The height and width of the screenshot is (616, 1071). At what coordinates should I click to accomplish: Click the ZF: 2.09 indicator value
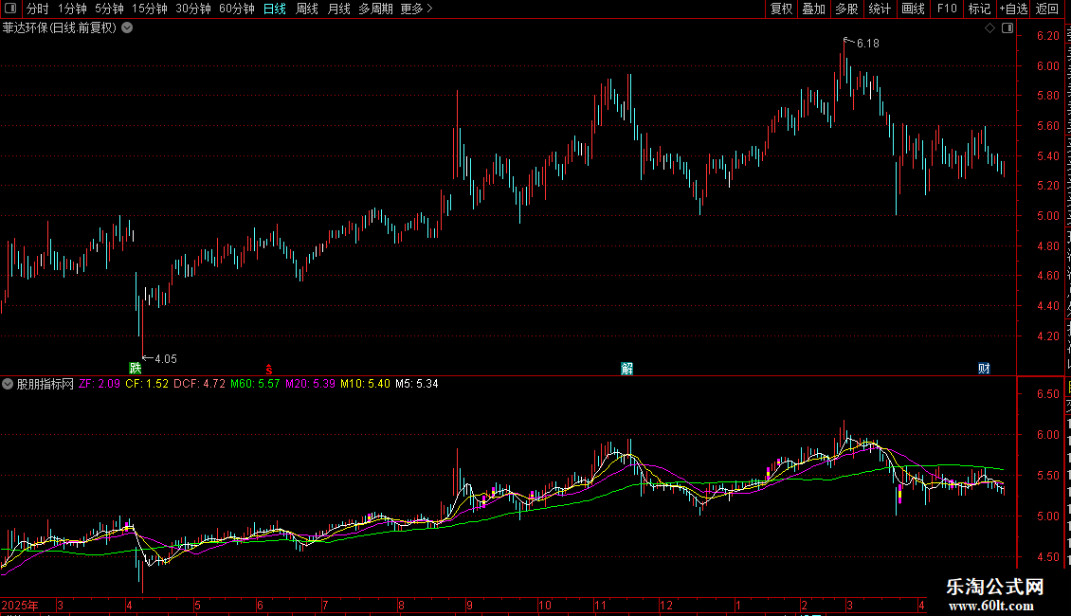pos(99,384)
